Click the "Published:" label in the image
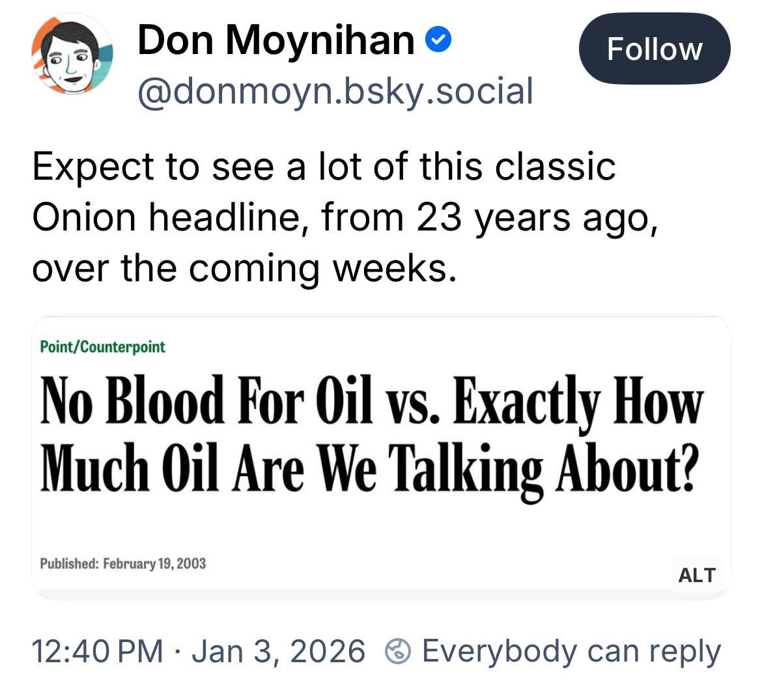The height and width of the screenshot is (685, 762). pos(68,563)
